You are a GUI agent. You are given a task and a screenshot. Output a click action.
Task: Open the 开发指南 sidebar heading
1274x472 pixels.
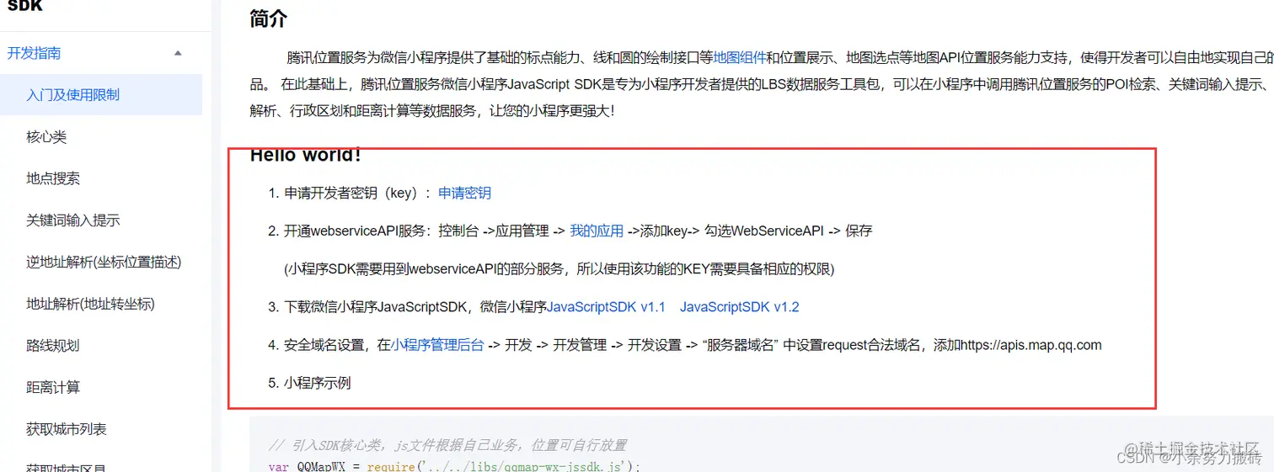(x=34, y=53)
